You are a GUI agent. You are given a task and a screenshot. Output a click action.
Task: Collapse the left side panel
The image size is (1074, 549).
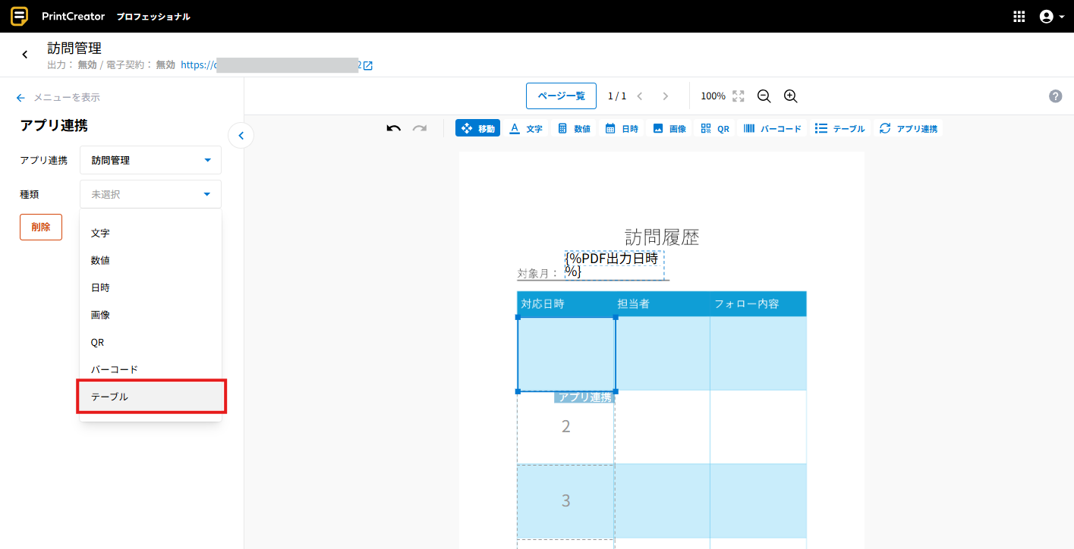point(241,136)
